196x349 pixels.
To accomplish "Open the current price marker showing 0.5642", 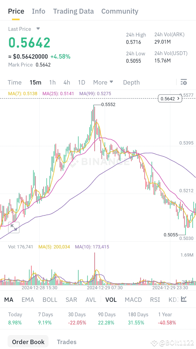I will pyautogui.click(x=170, y=98).
